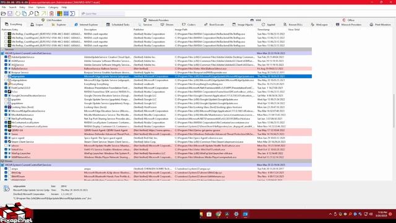Click the vertical scrollbar thumb of the list

click(x=394, y=111)
